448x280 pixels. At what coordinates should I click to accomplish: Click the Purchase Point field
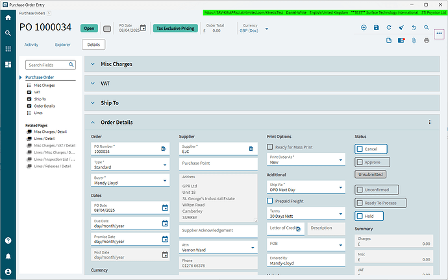[x=218, y=164]
